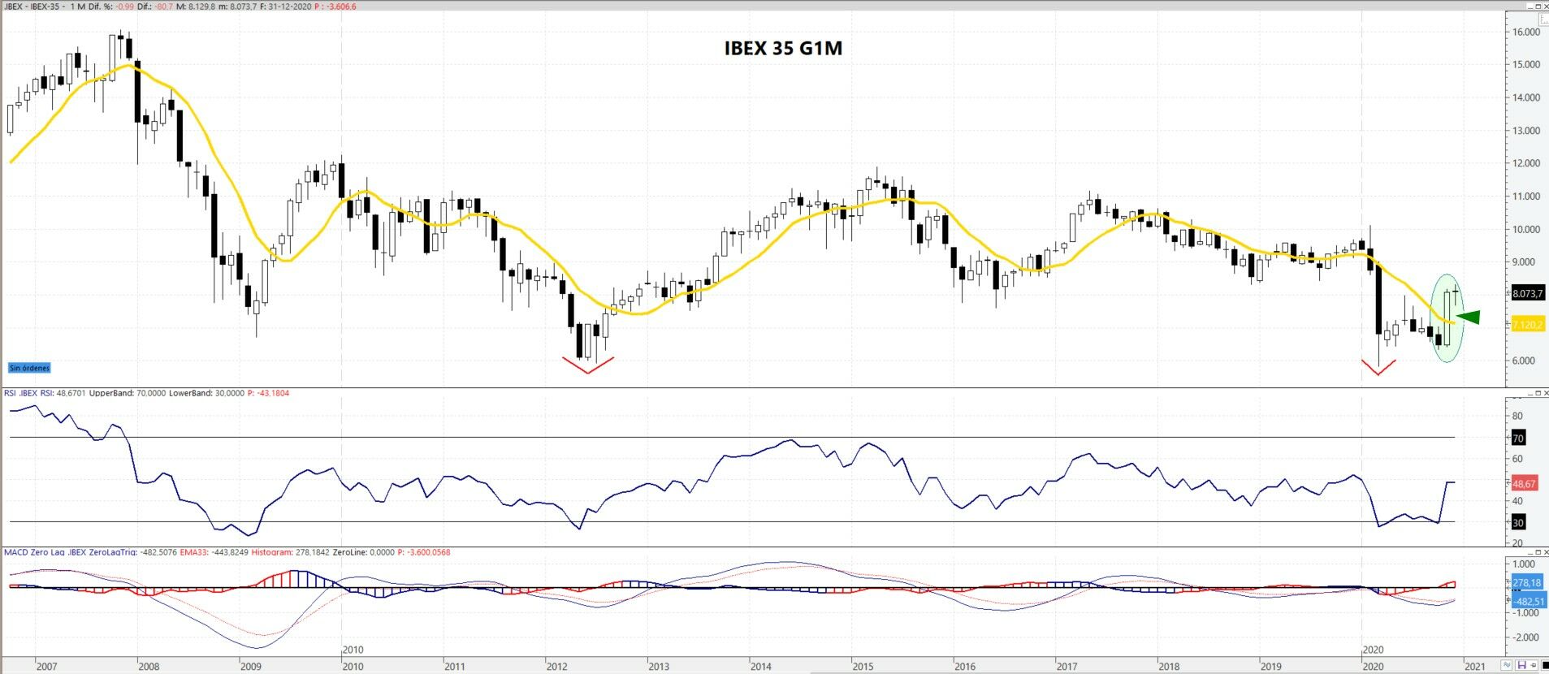Click the wave indicator icon in the bottom bar
Screen dimensions: 1549x674
1508,666
